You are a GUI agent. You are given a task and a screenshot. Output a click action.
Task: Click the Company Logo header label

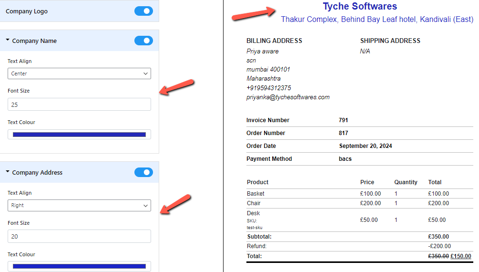coord(27,11)
